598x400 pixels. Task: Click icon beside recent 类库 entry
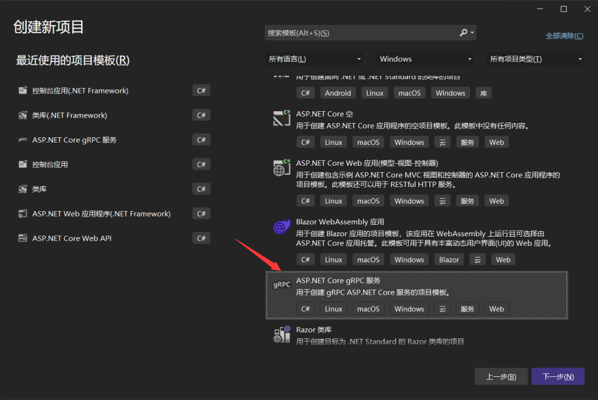tap(23, 189)
